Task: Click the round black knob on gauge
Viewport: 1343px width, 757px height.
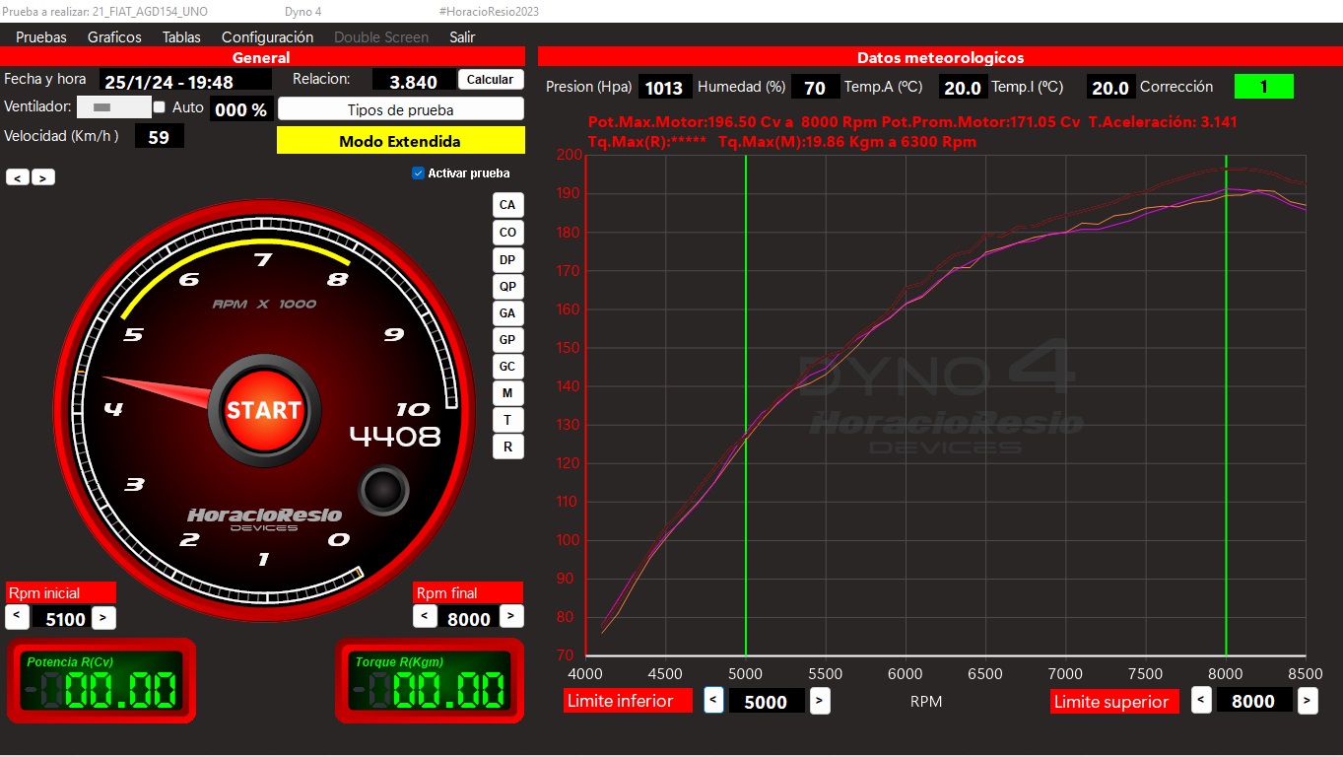Action: (382, 491)
